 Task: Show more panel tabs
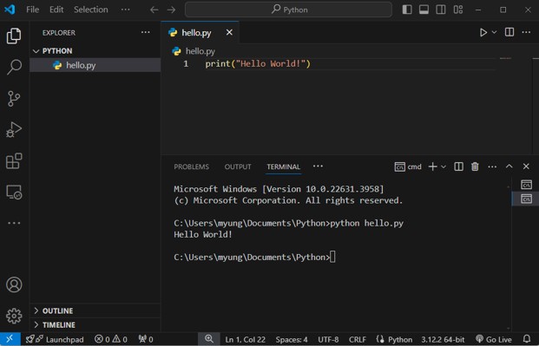tap(318, 166)
